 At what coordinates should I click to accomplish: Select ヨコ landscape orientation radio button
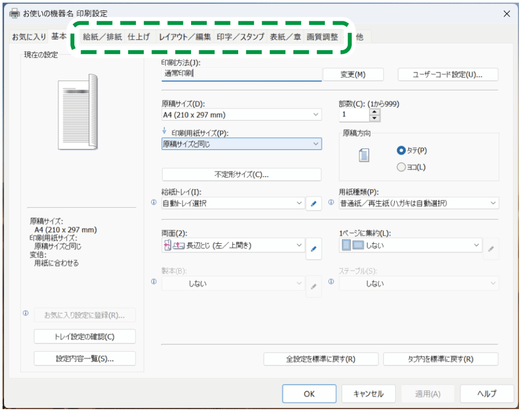(x=401, y=167)
